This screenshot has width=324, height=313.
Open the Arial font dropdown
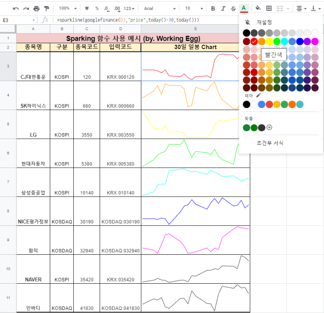tap(160, 8)
